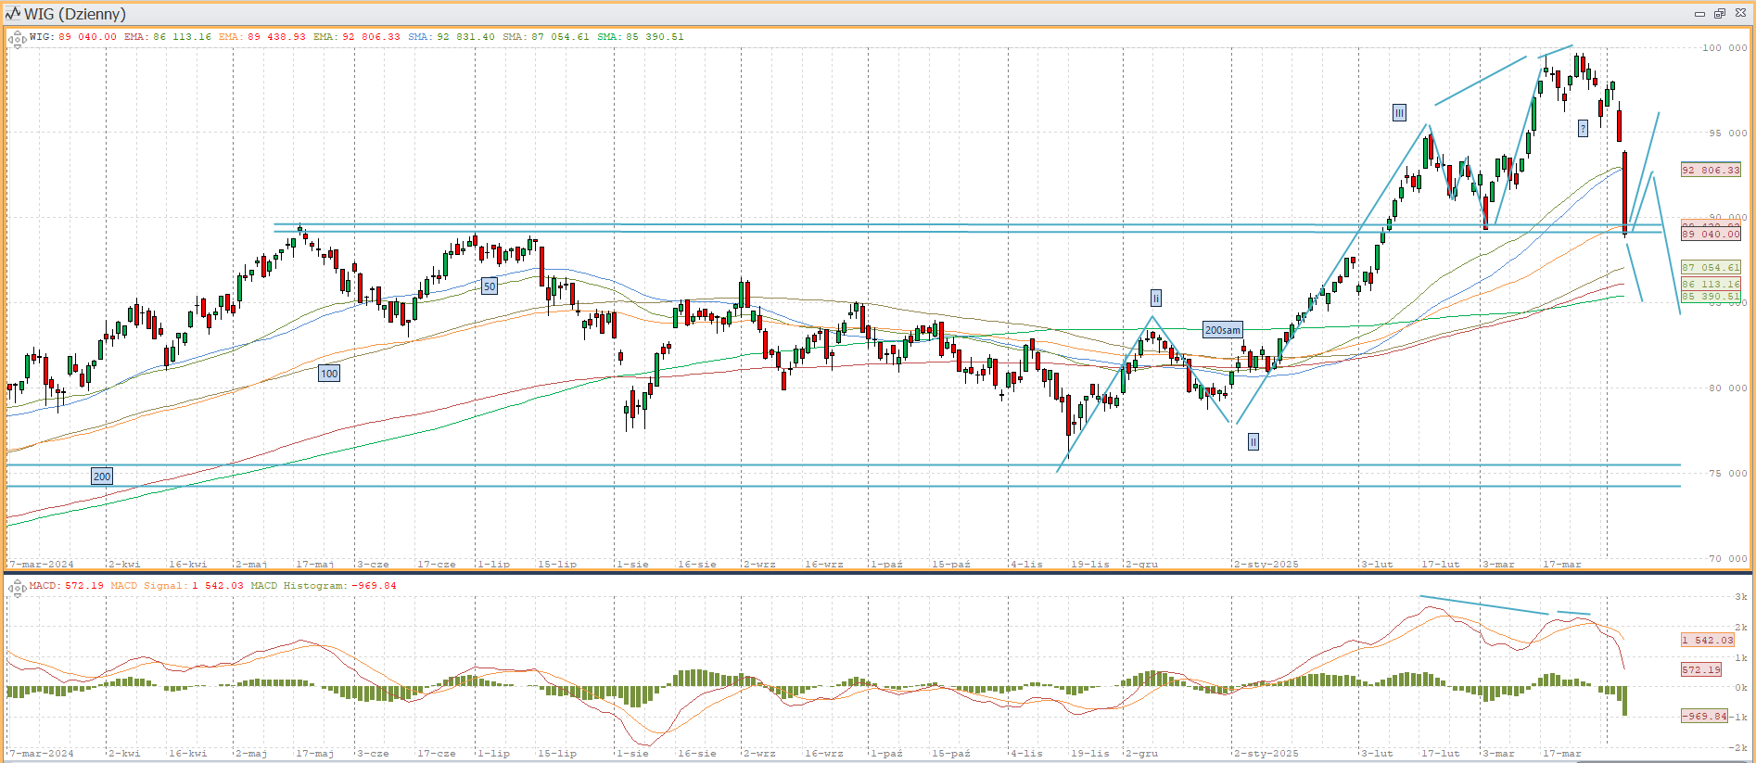
Task: Click the WIG 89 040.00 legend label
Action: [73, 37]
